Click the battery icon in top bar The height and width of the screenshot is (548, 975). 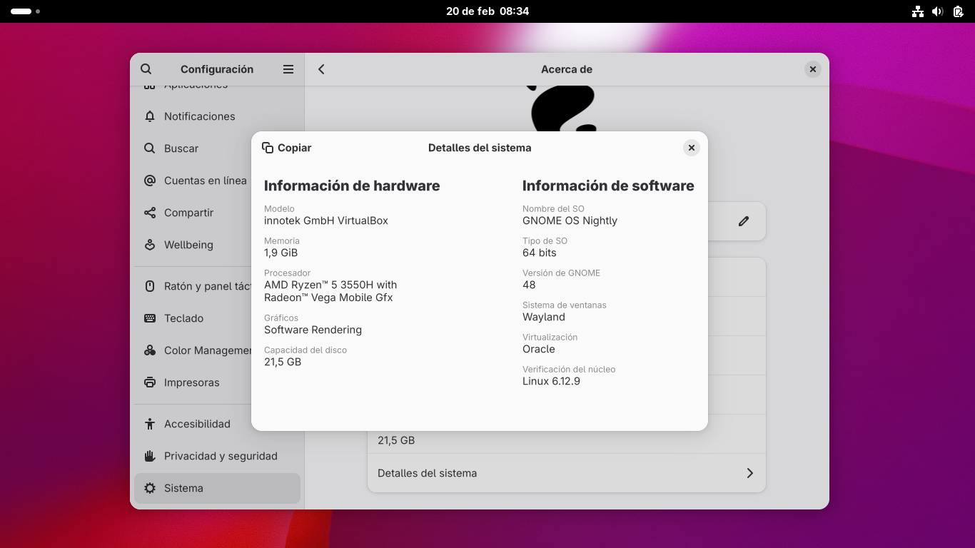coord(958,11)
